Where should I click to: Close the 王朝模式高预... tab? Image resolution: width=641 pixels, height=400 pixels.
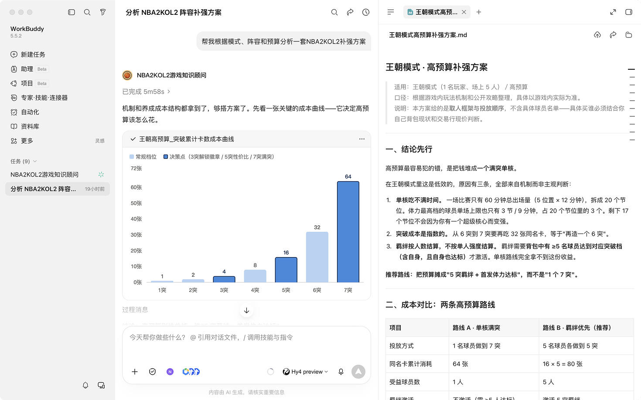pyautogui.click(x=464, y=12)
